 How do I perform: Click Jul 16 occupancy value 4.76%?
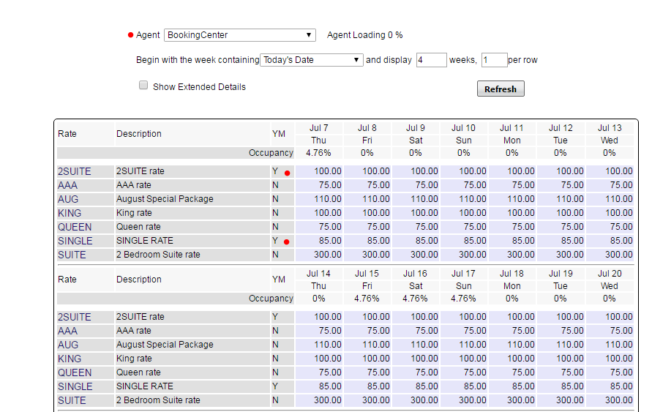[415, 299]
